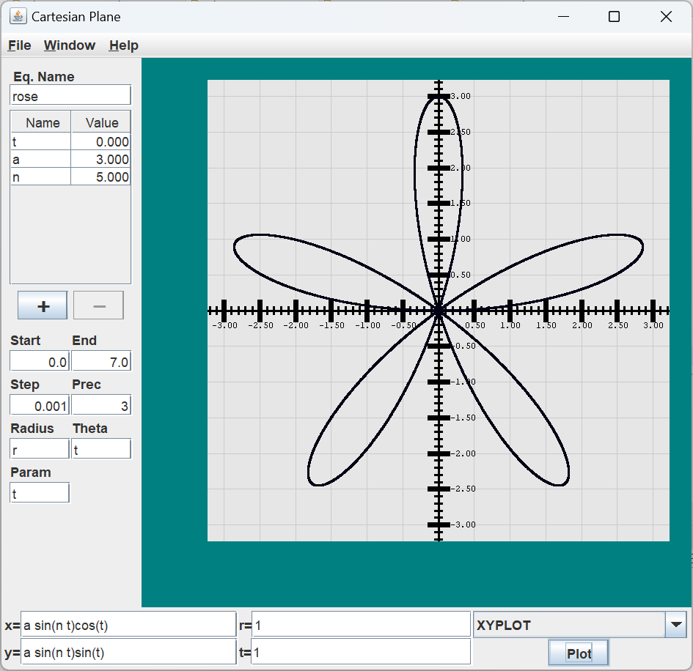Click the x= equation input field
The height and width of the screenshot is (671, 693).
tap(128, 625)
